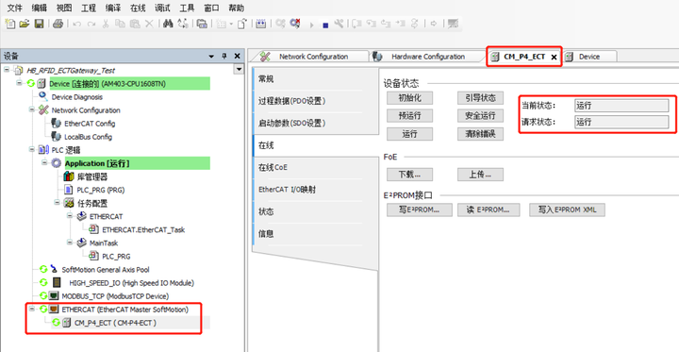This screenshot has height=352, width=679.
Task: Click the 安全运行 state button
Action: tap(480, 116)
